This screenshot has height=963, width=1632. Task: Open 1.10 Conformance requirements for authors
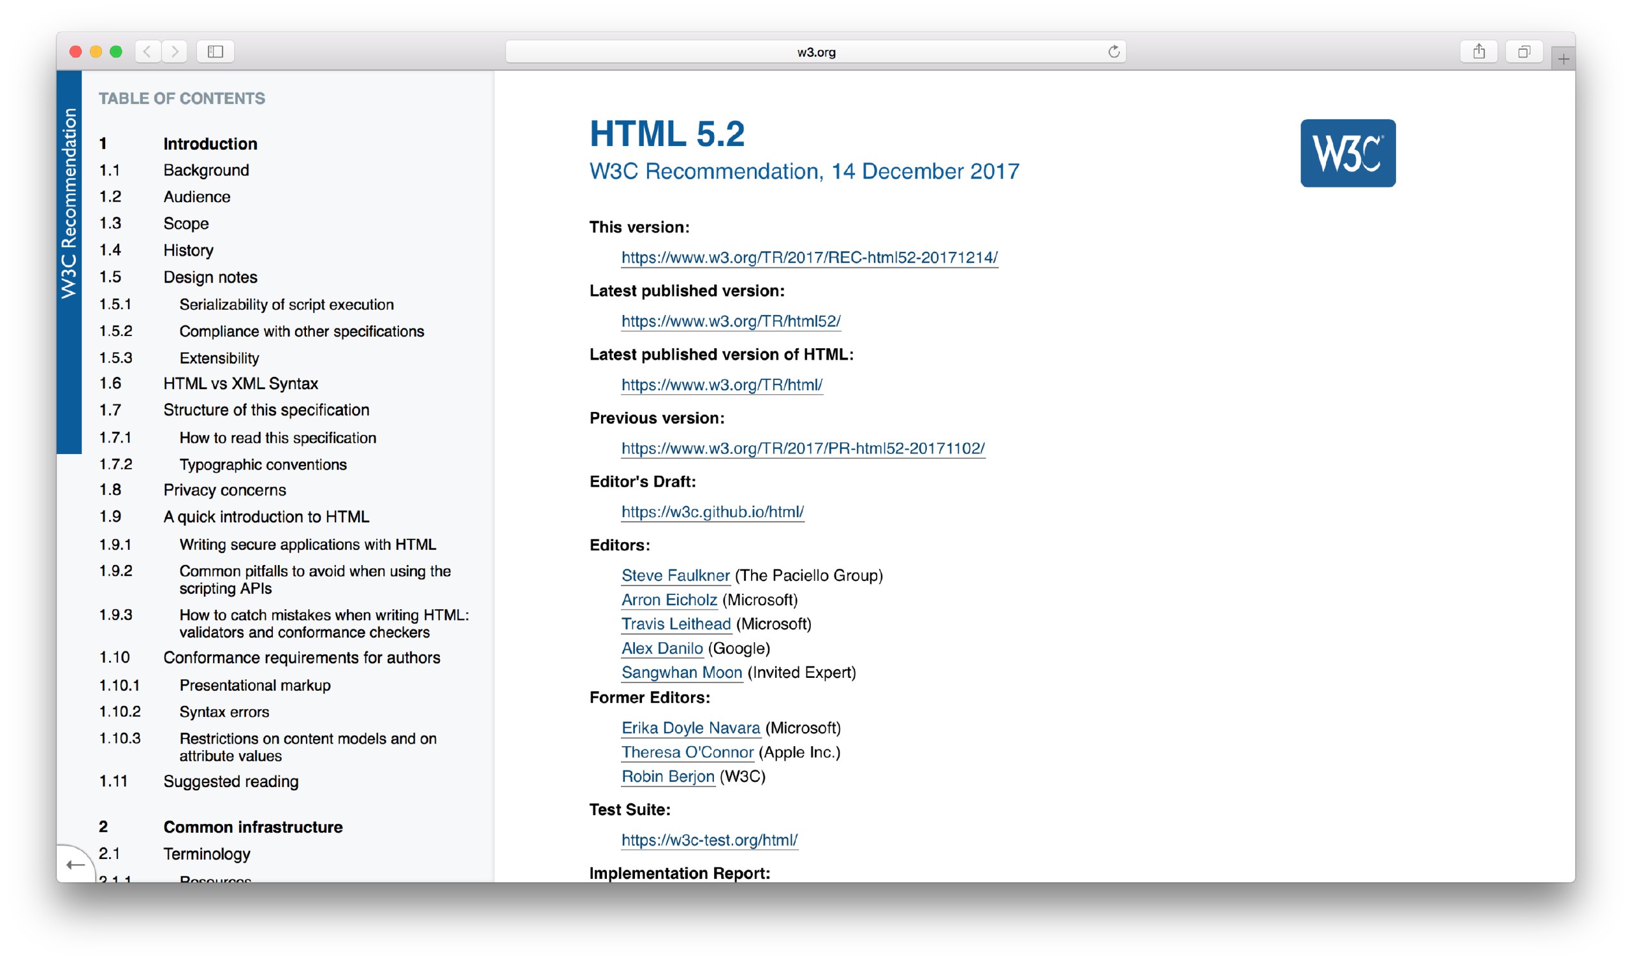302,658
